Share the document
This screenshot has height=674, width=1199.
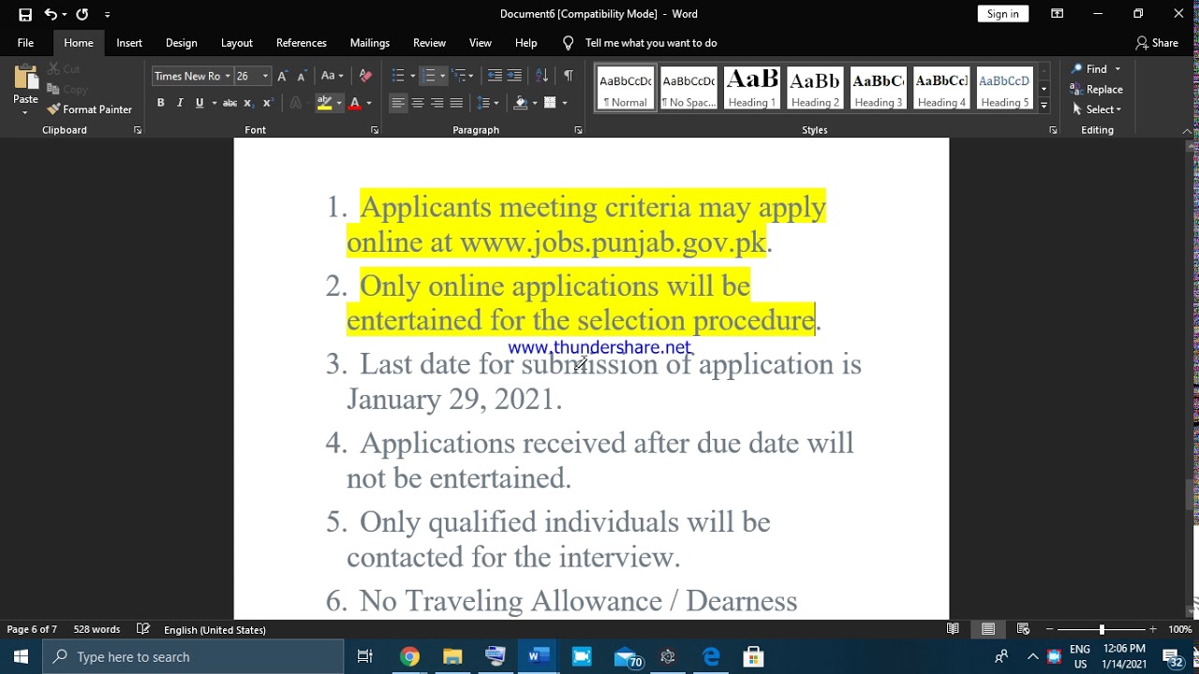[1157, 43]
